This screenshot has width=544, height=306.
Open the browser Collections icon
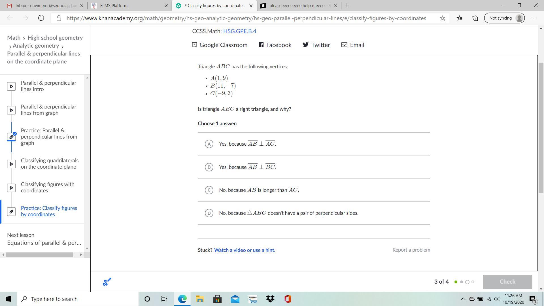[475, 18]
